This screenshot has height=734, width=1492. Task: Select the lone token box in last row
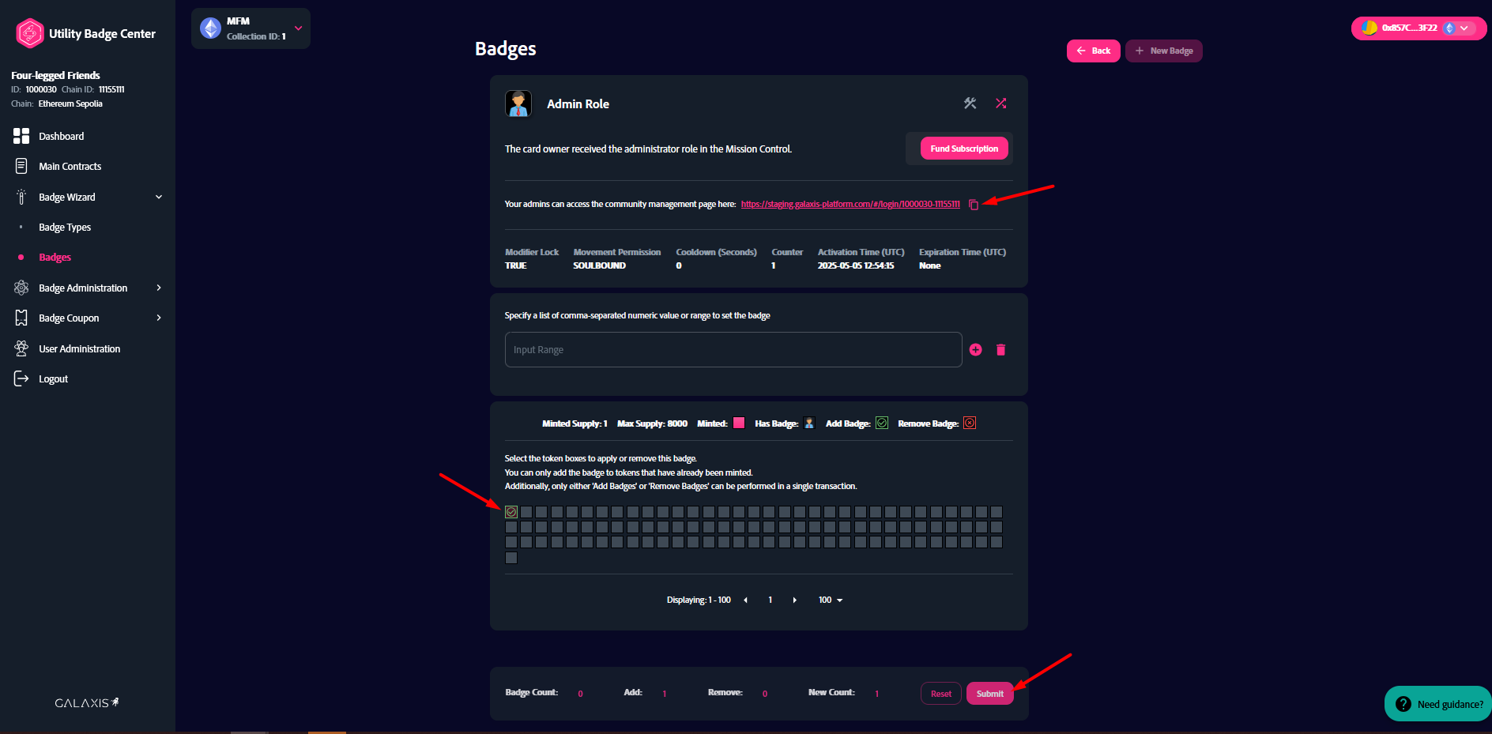(x=511, y=558)
